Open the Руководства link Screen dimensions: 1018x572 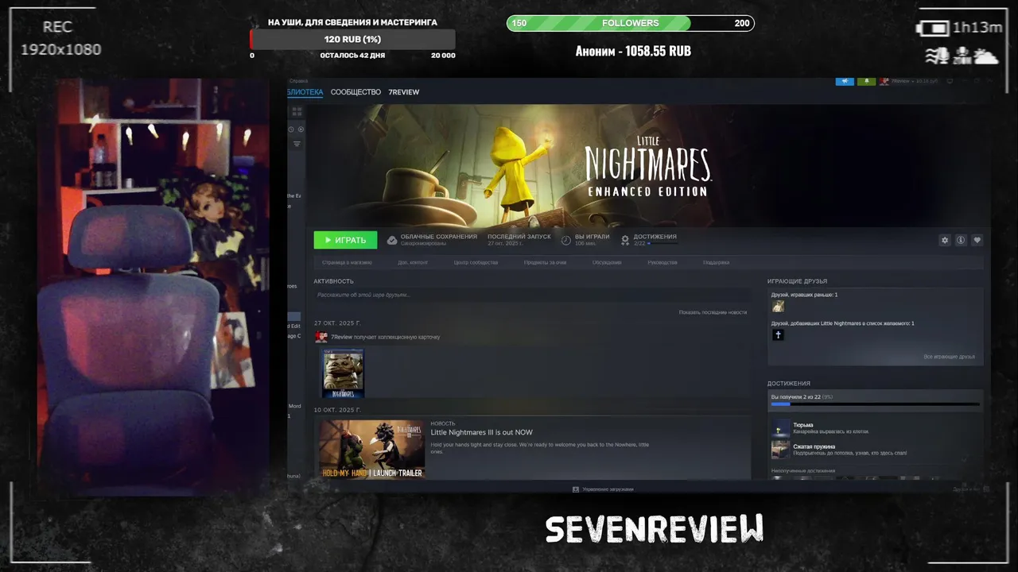[x=662, y=262]
